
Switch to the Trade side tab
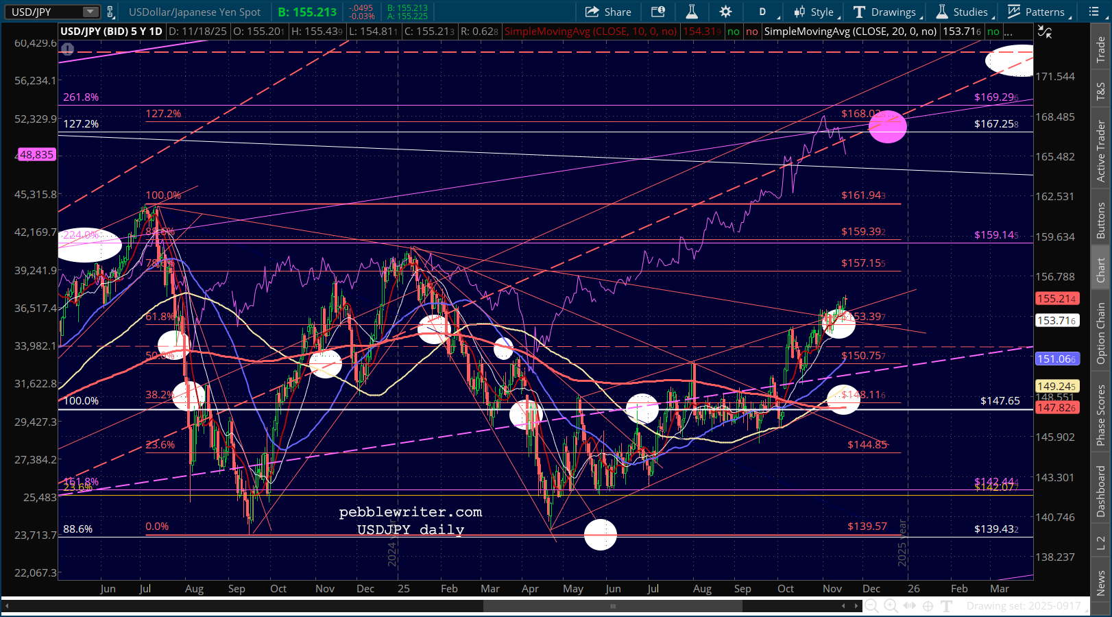coord(1100,49)
